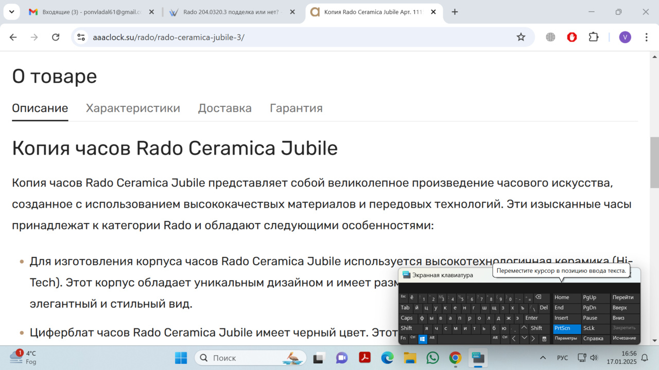Toggle the Fn key on the on-screen keyboard
The image size is (659, 370).
pyautogui.click(x=403, y=338)
